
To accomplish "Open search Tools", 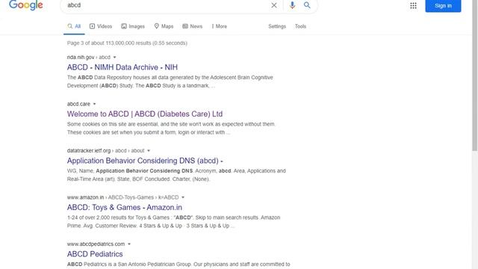I will tap(300, 27).
